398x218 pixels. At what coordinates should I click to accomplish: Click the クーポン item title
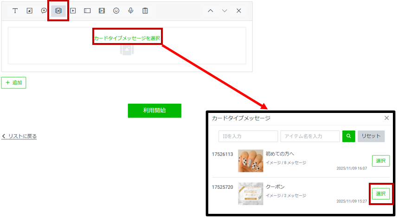(x=275, y=187)
